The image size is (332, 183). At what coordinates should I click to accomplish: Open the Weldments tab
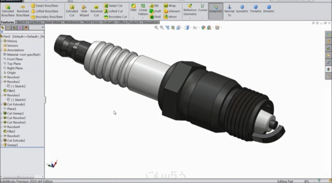coord(72,22)
